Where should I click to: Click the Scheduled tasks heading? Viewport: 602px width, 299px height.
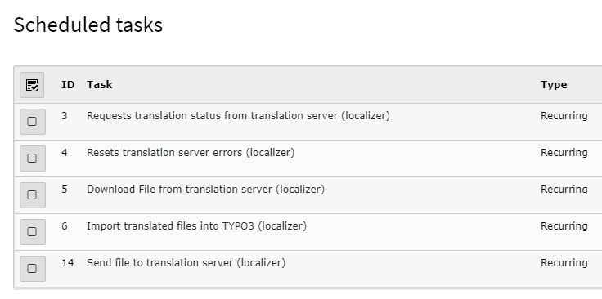tap(88, 25)
